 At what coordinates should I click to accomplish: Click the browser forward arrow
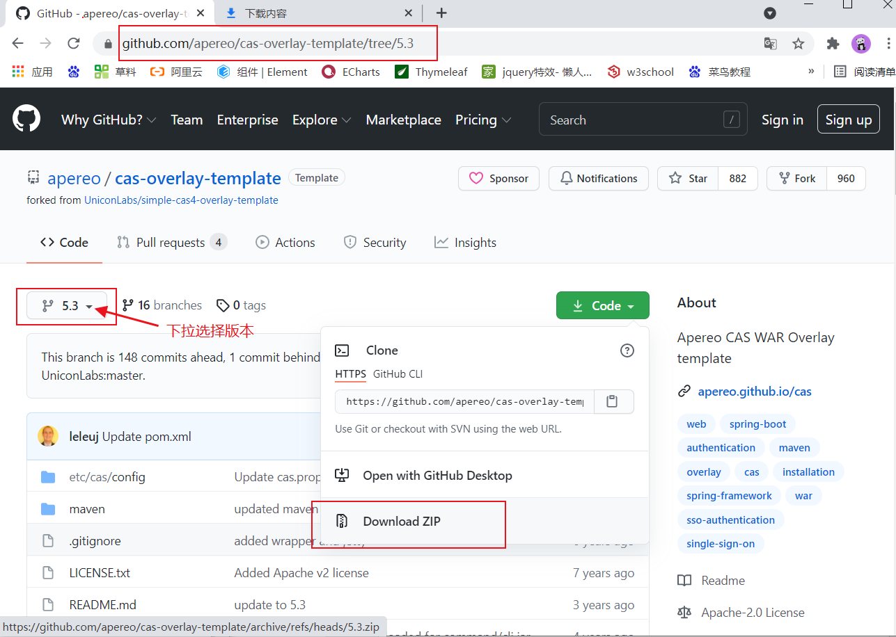coord(46,44)
